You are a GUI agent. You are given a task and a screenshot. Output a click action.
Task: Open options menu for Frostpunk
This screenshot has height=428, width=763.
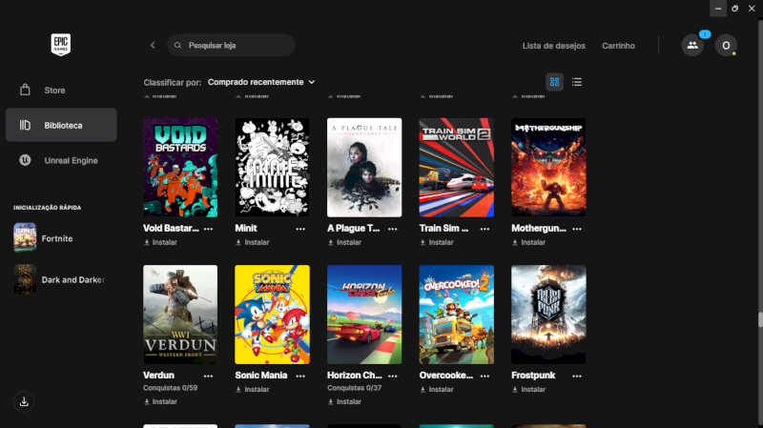click(x=577, y=376)
